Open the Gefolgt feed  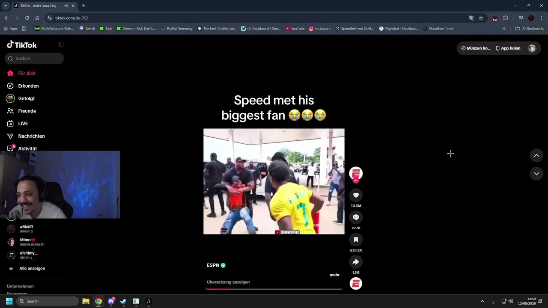click(27, 98)
